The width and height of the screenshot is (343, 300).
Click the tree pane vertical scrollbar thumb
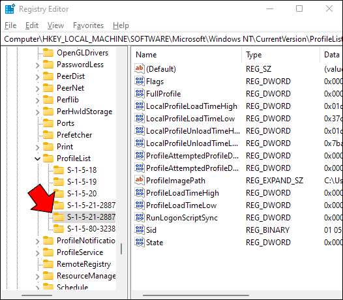tap(121, 248)
